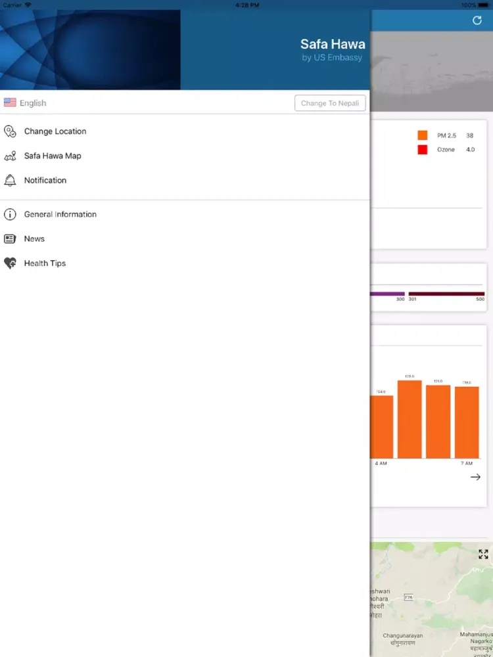Image resolution: width=493 pixels, height=657 pixels.
Task: Click the PM 2.5 legend label
Action: pyautogui.click(x=446, y=136)
